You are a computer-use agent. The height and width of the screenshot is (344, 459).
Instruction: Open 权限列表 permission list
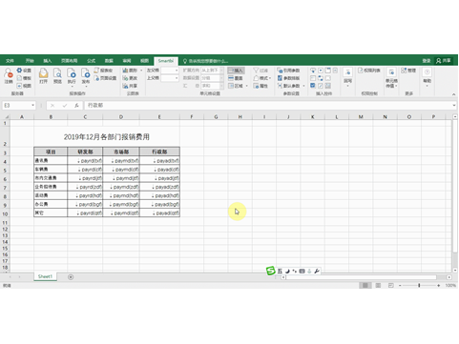coord(369,71)
